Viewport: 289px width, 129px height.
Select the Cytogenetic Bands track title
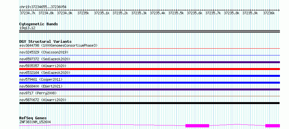point(39,24)
